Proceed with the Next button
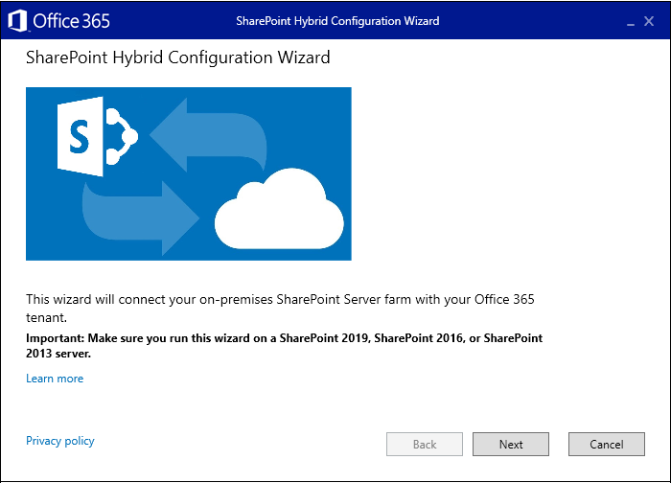Image resolution: width=671 pixels, height=483 pixels. coord(511,444)
